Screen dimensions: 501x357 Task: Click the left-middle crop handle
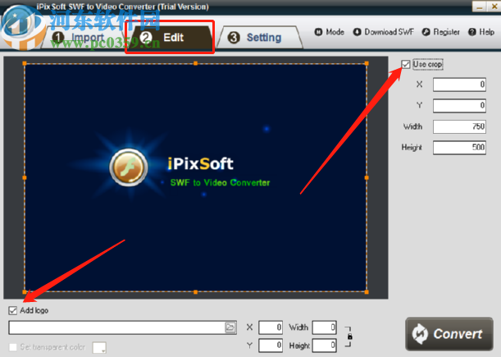(x=25, y=177)
